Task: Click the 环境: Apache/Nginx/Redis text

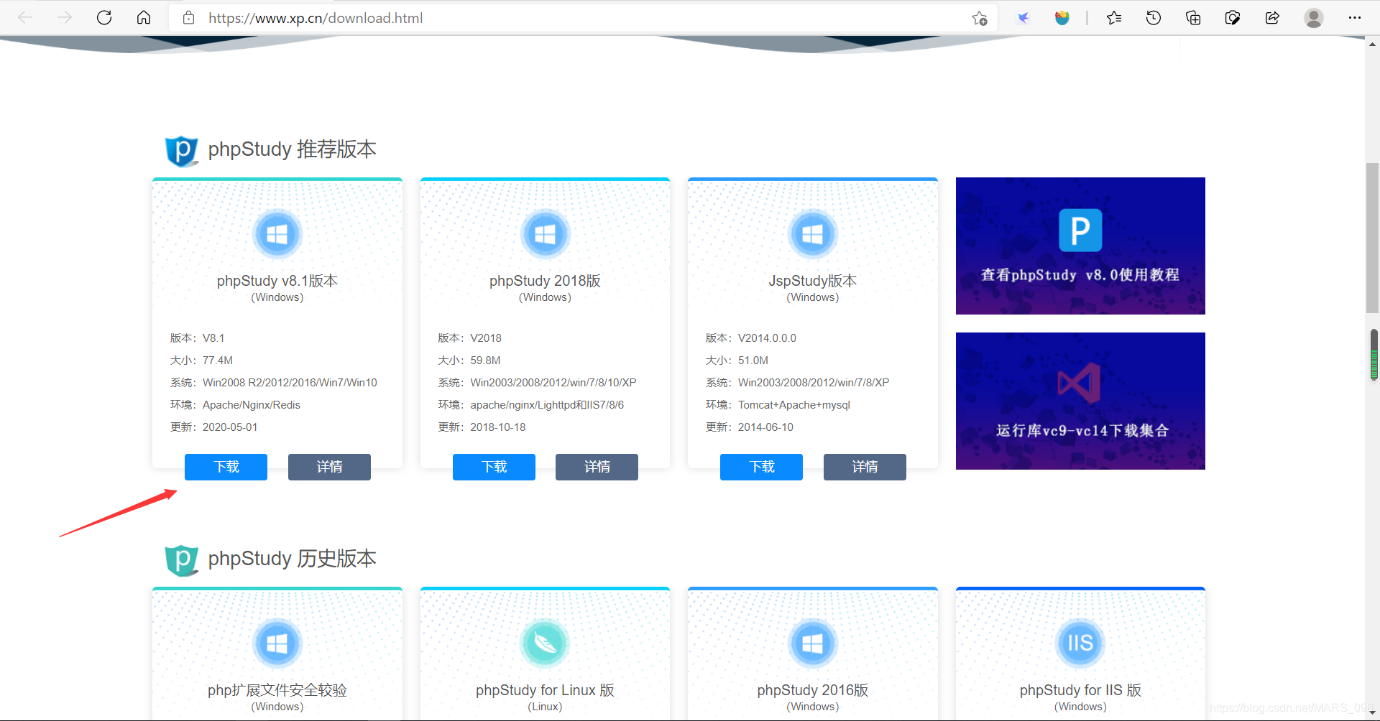Action: 235,405
